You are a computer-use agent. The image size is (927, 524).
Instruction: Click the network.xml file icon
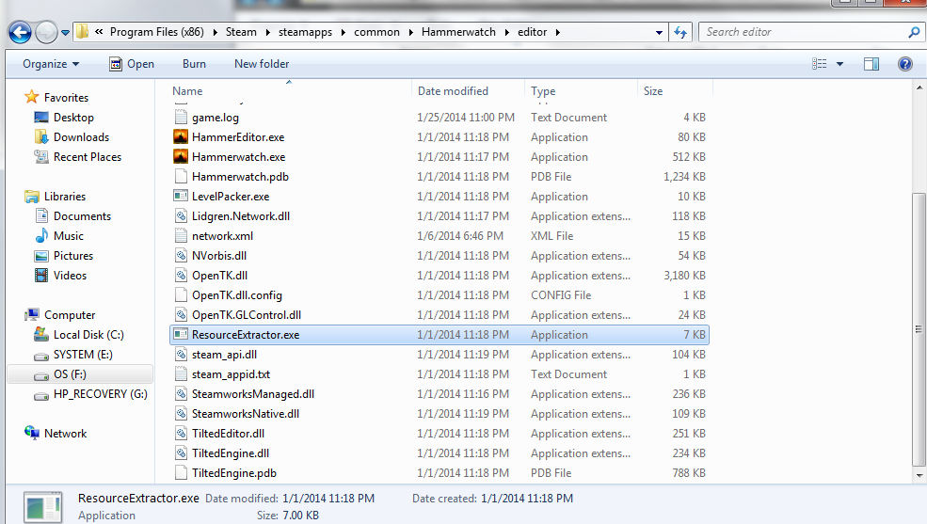pyautogui.click(x=181, y=236)
